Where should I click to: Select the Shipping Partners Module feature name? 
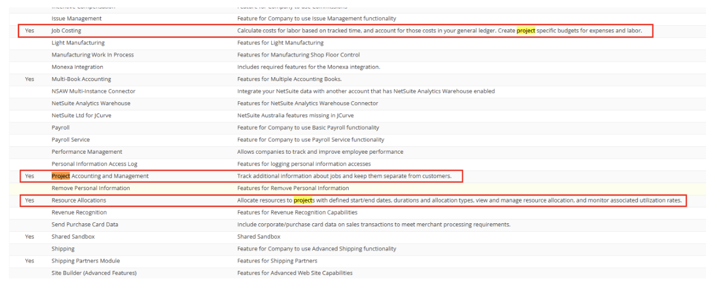pos(86,261)
